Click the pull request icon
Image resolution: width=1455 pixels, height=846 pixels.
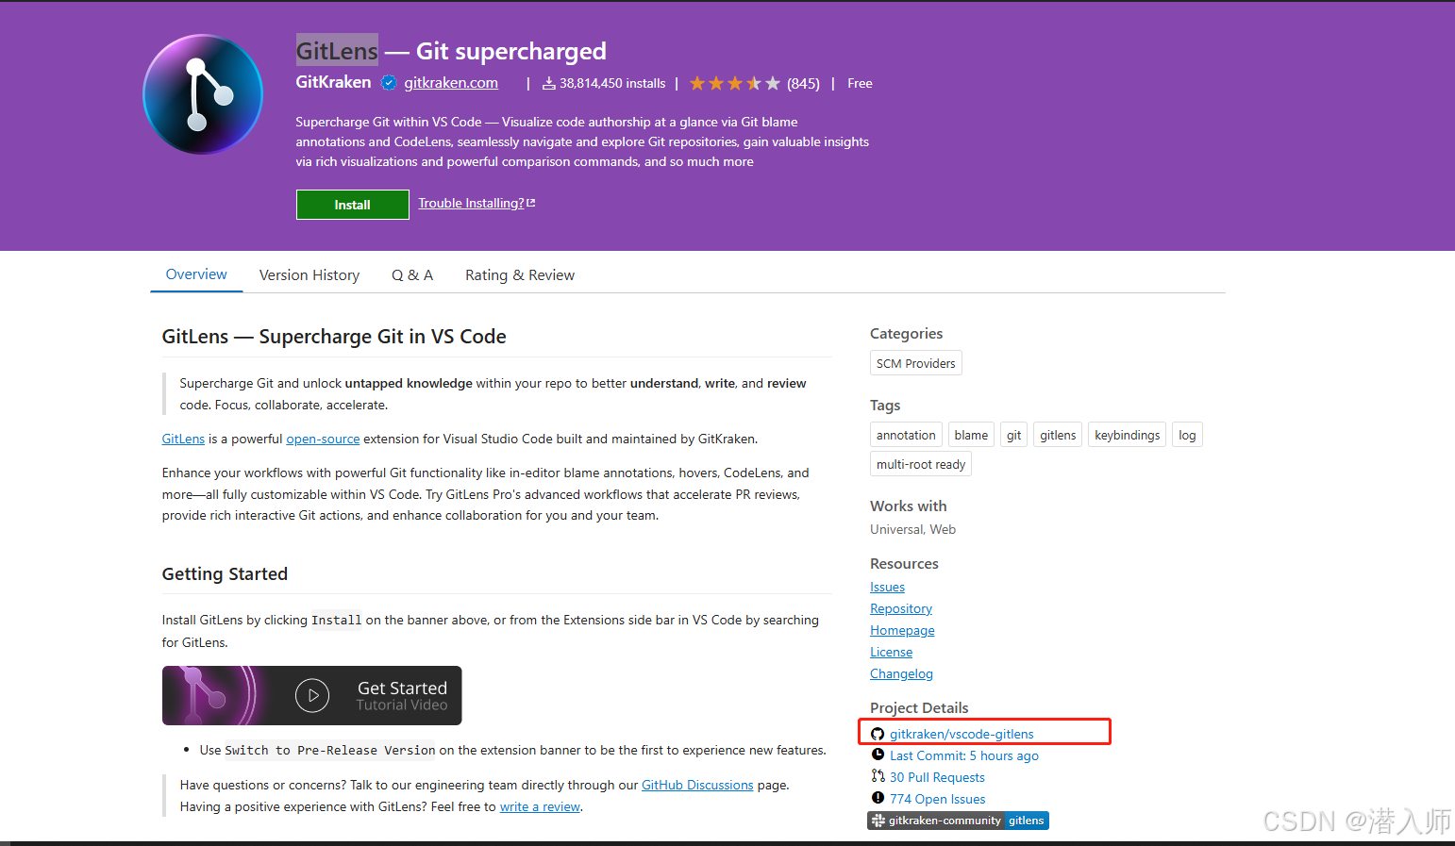878,776
